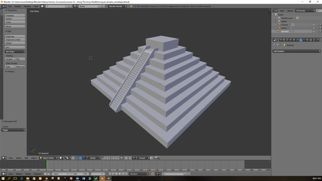Click the timeline record button icon

153,174
